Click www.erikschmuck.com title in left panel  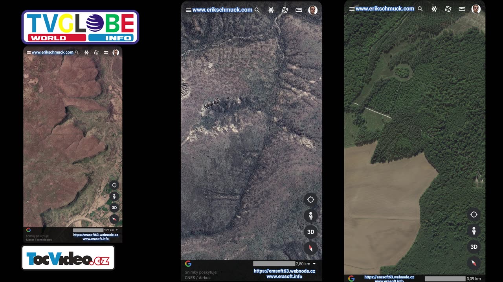[x=53, y=52]
